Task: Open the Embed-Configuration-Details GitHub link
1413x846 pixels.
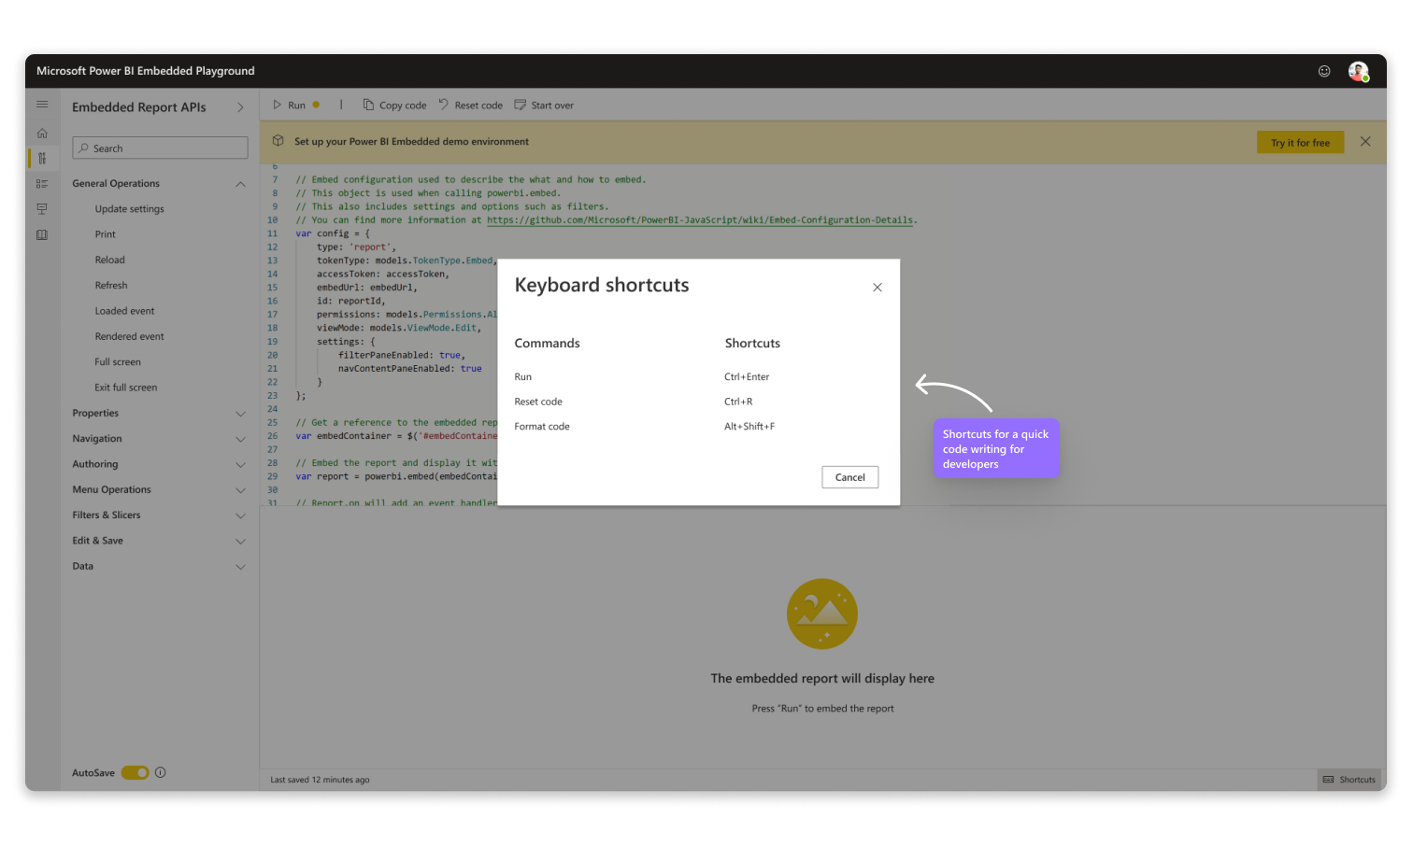Action: click(700, 220)
